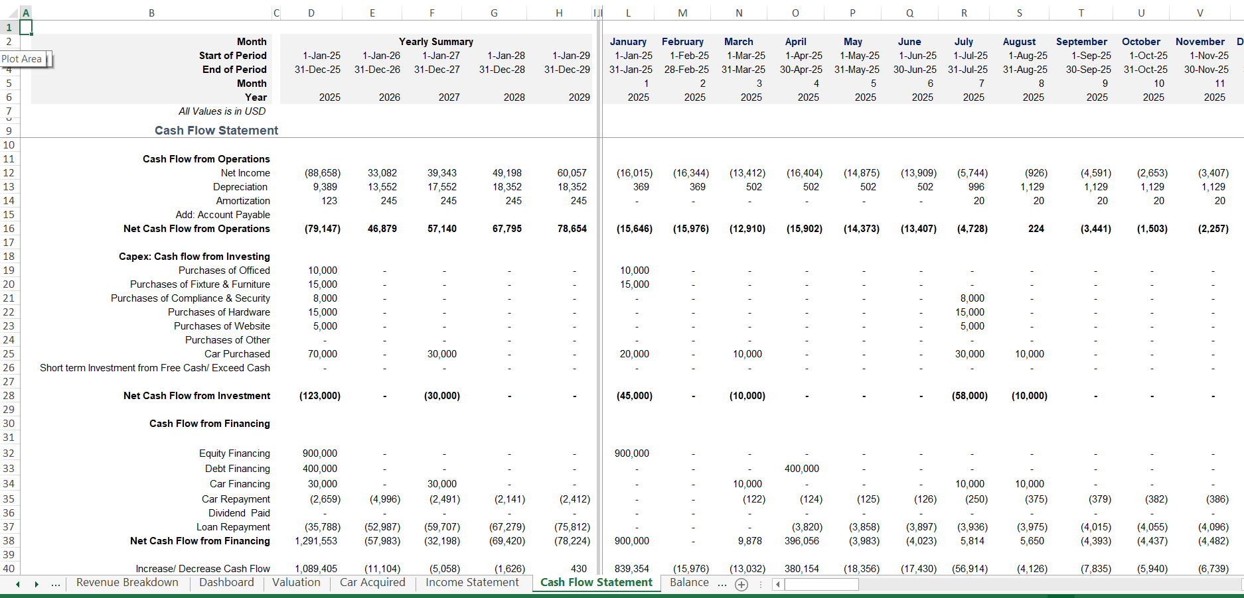Viewport: 1244px width, 598px height.
Task: Select column A header
Action: click(25, 13)
